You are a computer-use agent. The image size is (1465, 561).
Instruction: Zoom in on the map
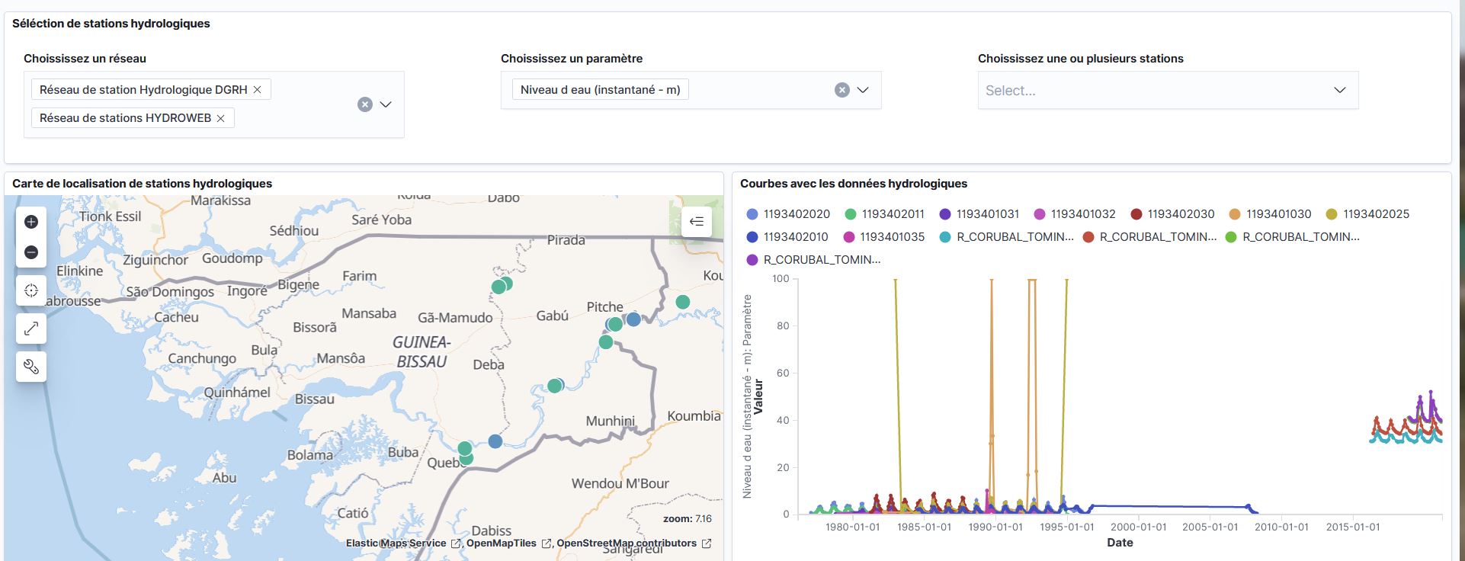pyautogui.click(x=31, y=222)
